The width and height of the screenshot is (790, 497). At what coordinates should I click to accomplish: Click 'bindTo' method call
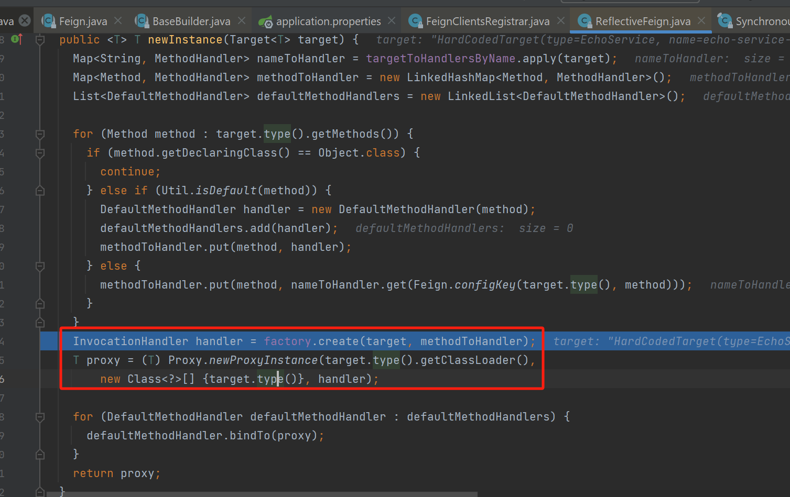pyautogui.click(x=250, y=436)
